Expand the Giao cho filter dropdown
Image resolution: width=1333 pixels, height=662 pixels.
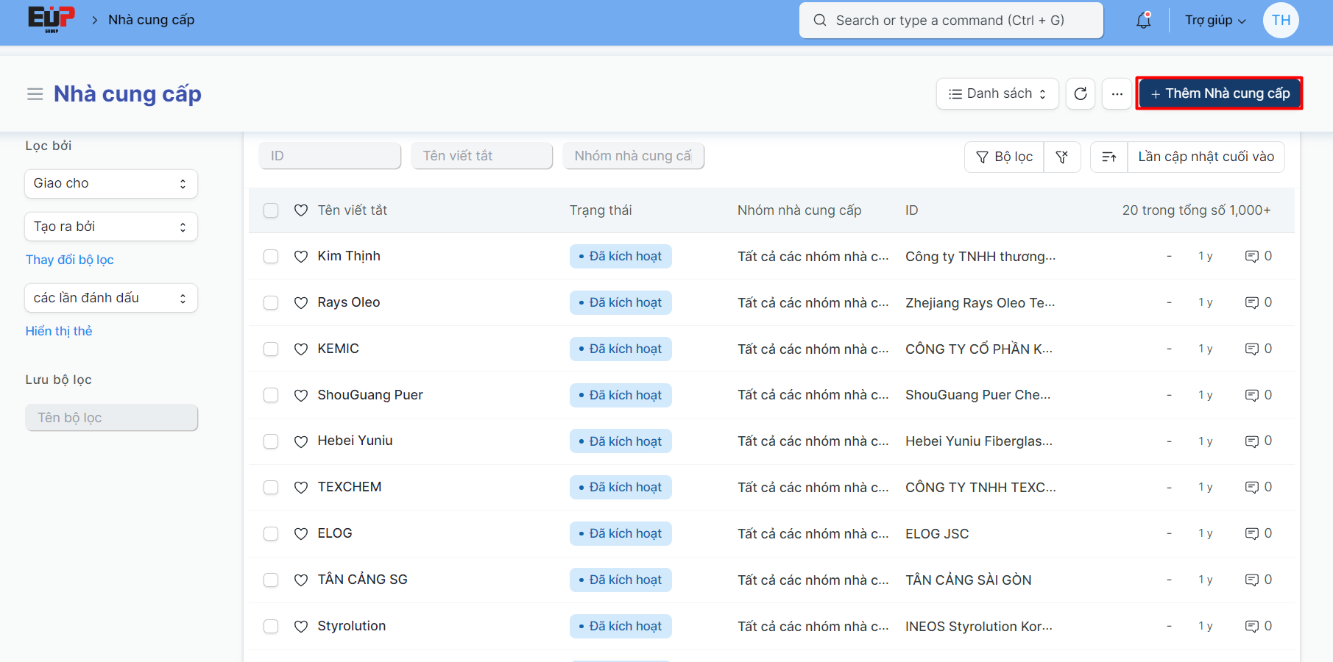[x=110, y=183]
